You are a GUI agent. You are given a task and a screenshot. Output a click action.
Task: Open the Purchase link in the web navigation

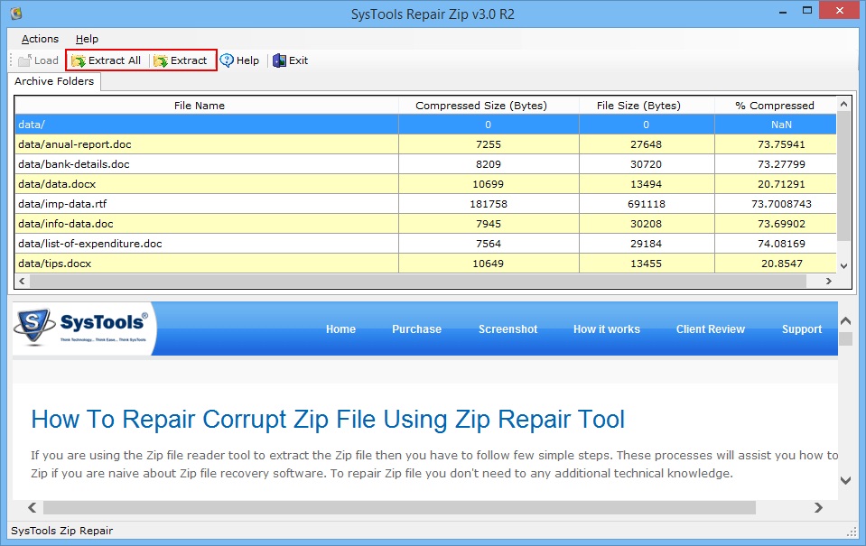[416, 329]
